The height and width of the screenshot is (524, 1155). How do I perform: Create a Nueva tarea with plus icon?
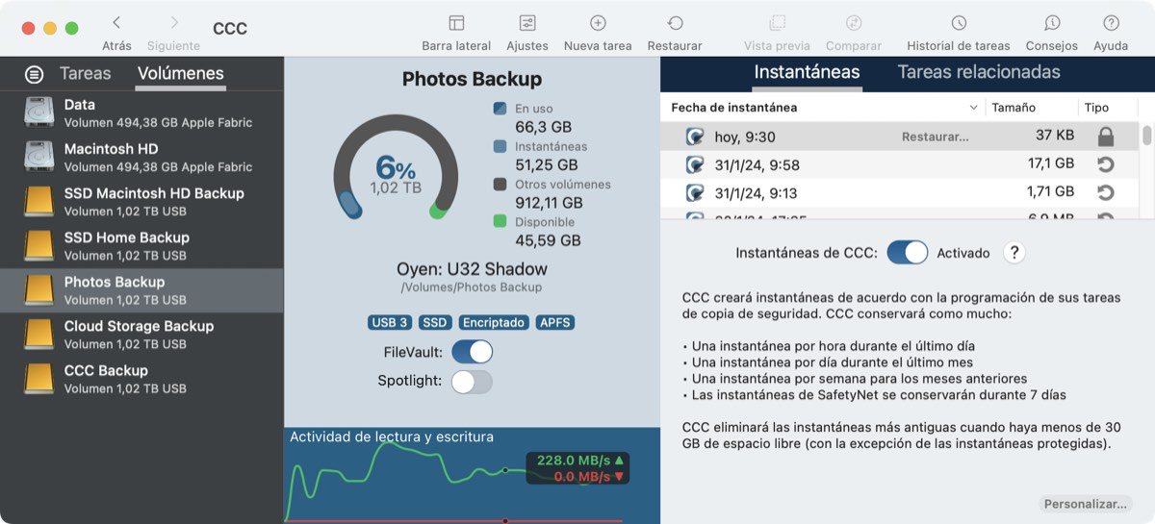[x=598, y=23]
